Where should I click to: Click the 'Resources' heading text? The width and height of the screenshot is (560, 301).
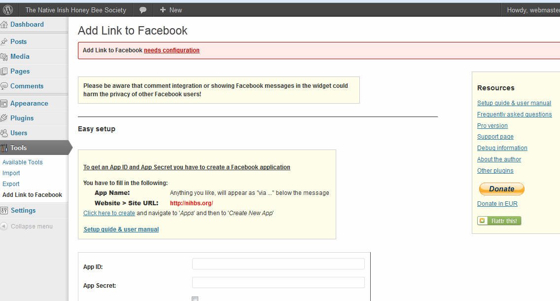[x=496, y=88]
